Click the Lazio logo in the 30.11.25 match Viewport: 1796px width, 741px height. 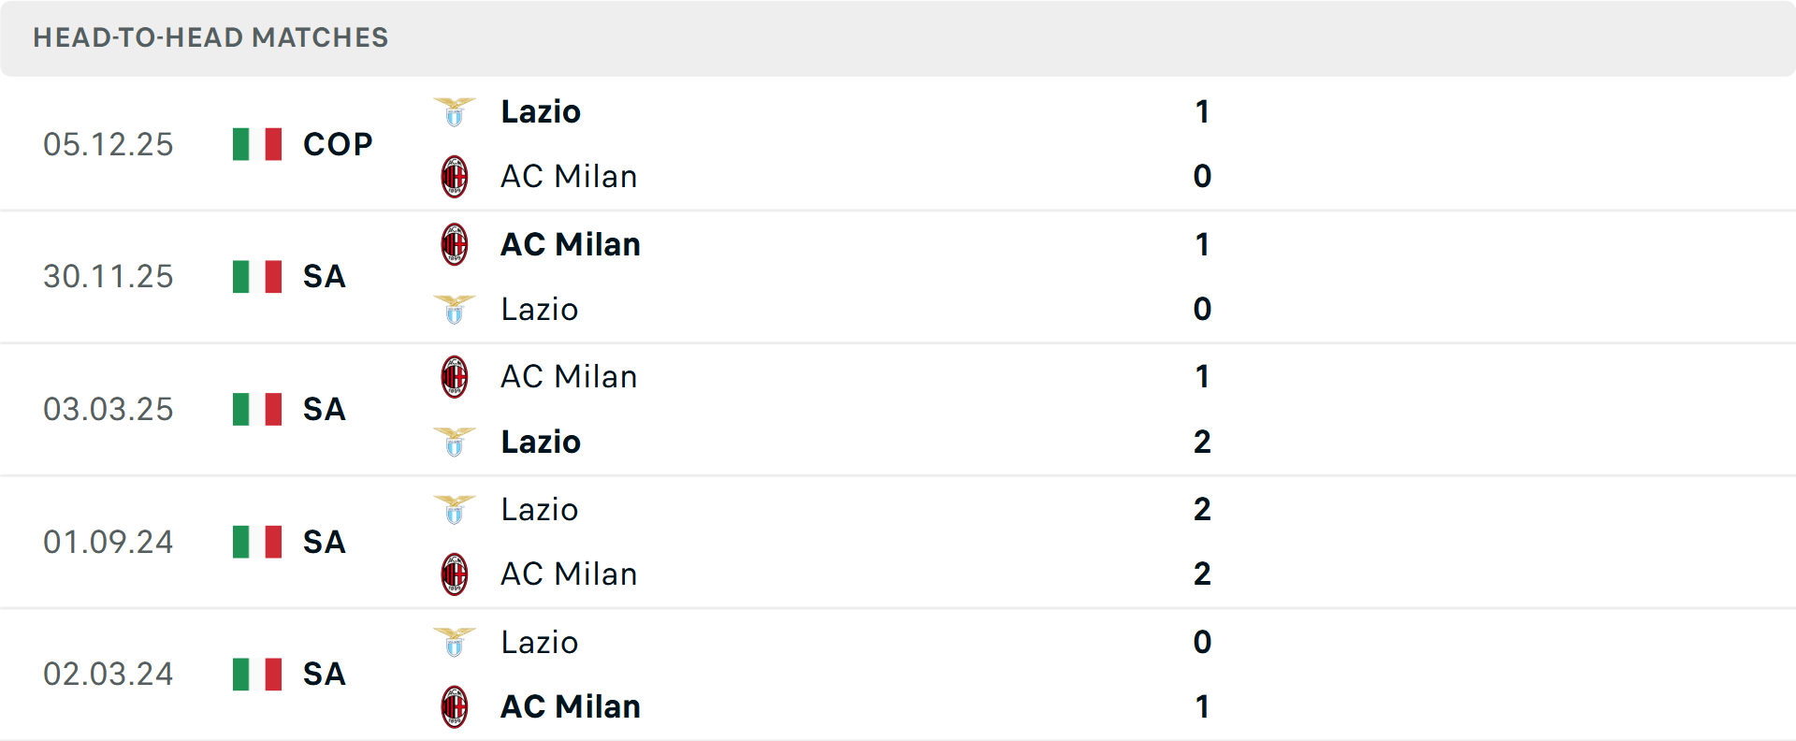[456, 309]
